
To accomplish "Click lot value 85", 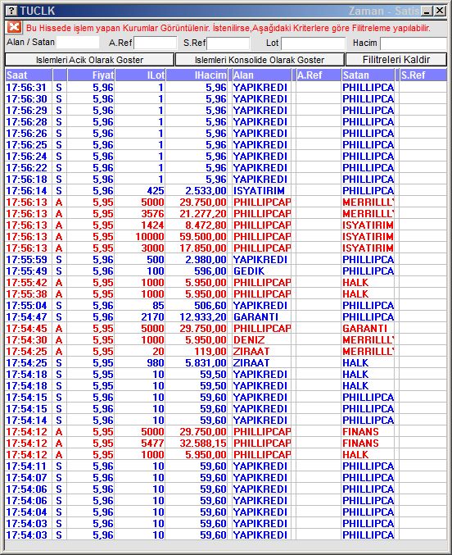I will tap(159, 306).
